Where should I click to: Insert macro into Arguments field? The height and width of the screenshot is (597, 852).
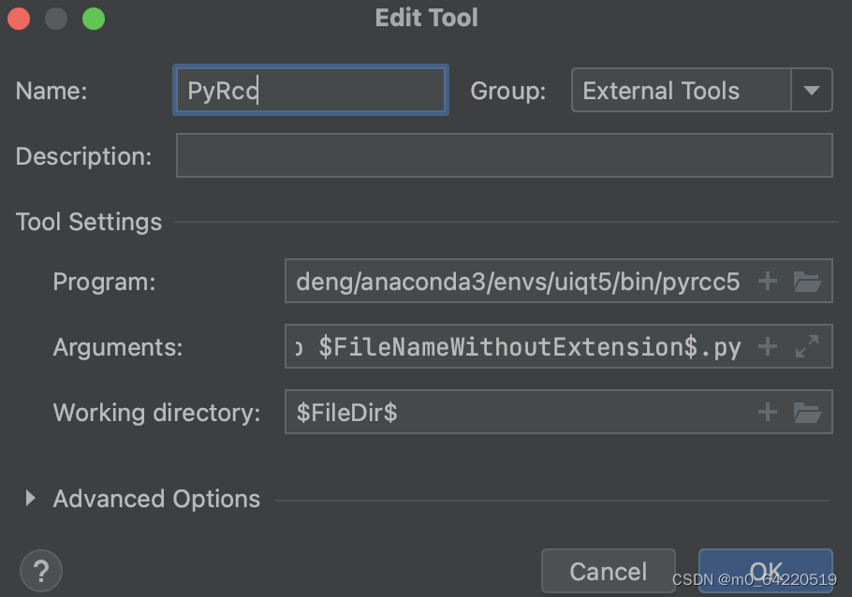click(767, 347)
